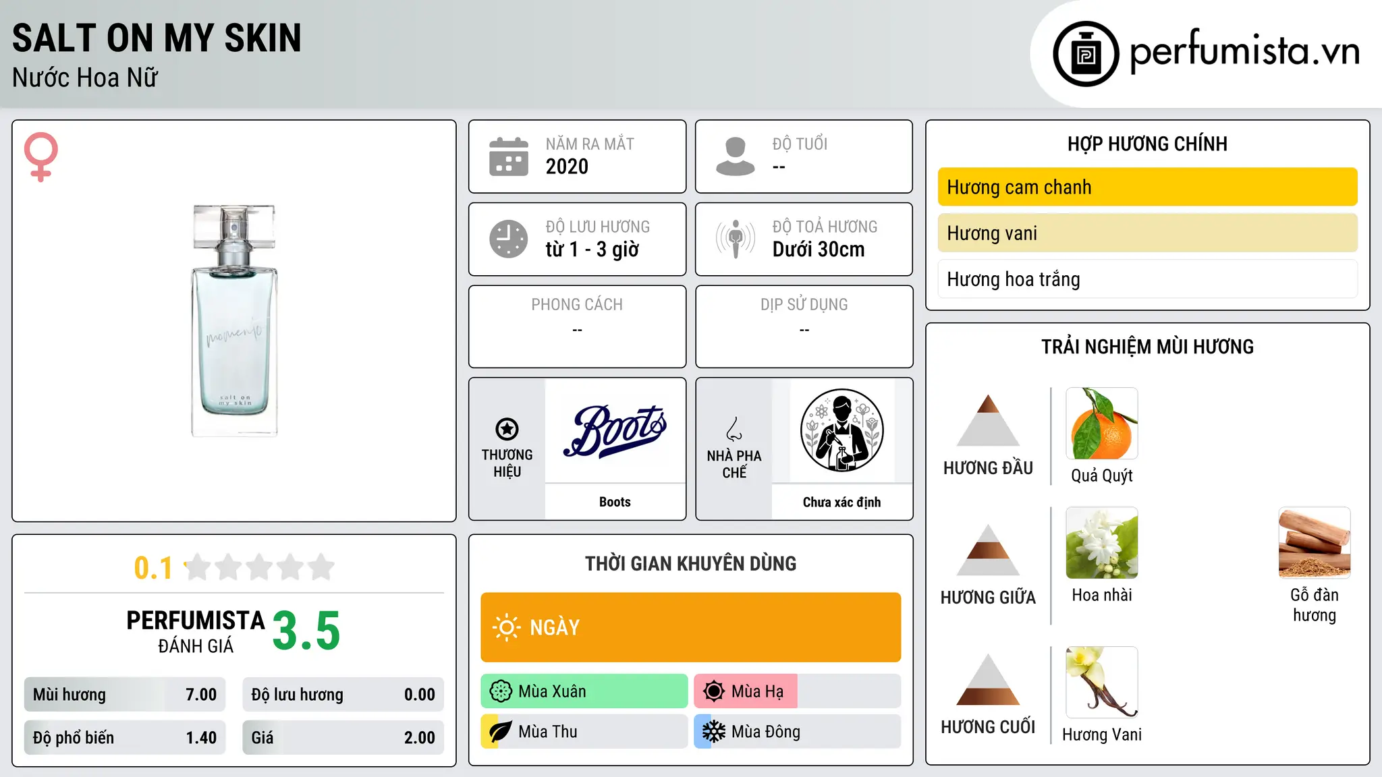Click the Độ lưu hương 0.00 score row

point(343,694)
